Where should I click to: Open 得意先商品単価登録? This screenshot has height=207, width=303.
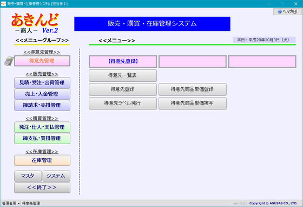[x=193, y=89]
